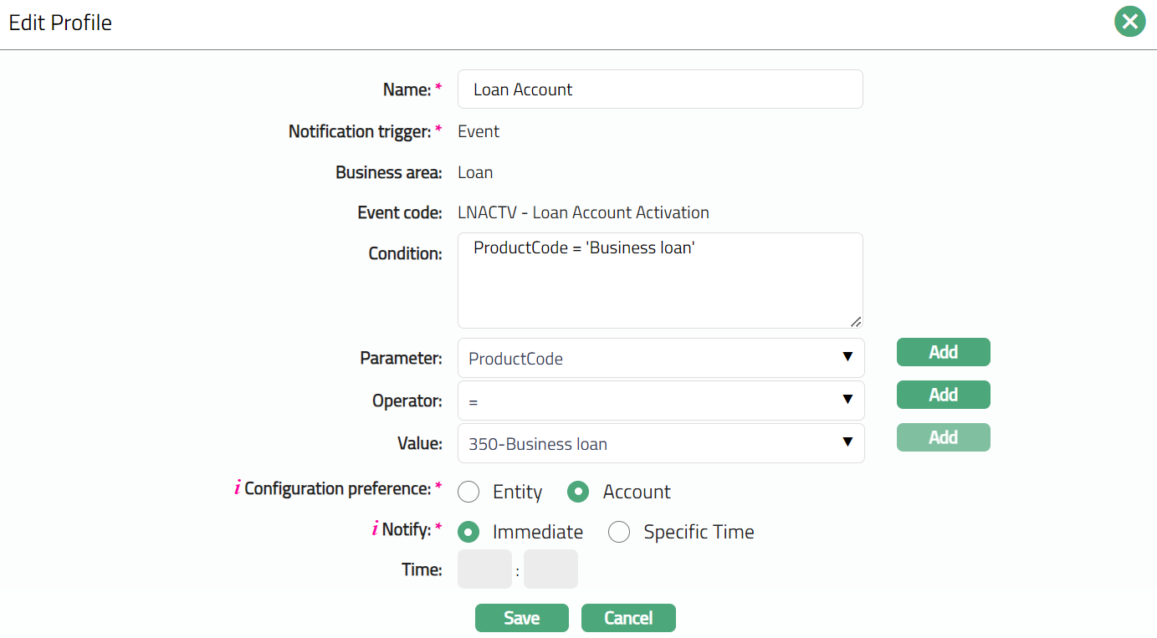Add the selected operator to condition
Viewport: 1157px width, 638px height.
[x=943, y=395]
